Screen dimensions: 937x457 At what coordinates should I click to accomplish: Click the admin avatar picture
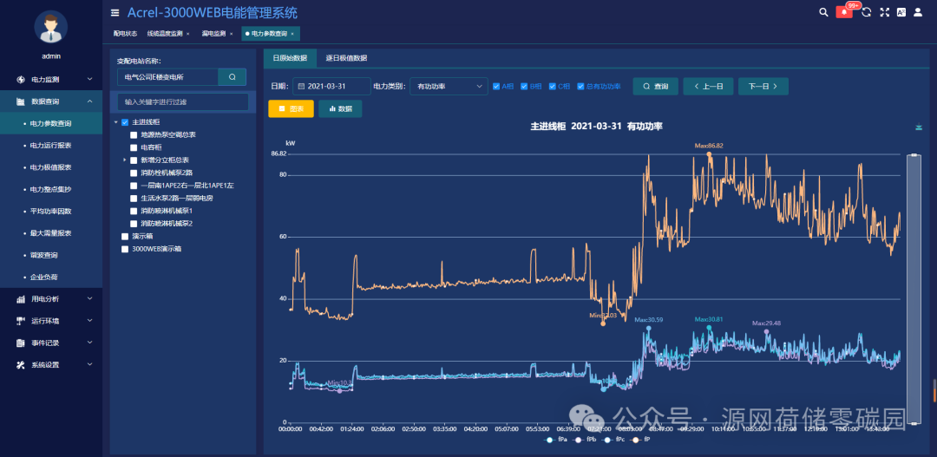(x=51, y=28)
